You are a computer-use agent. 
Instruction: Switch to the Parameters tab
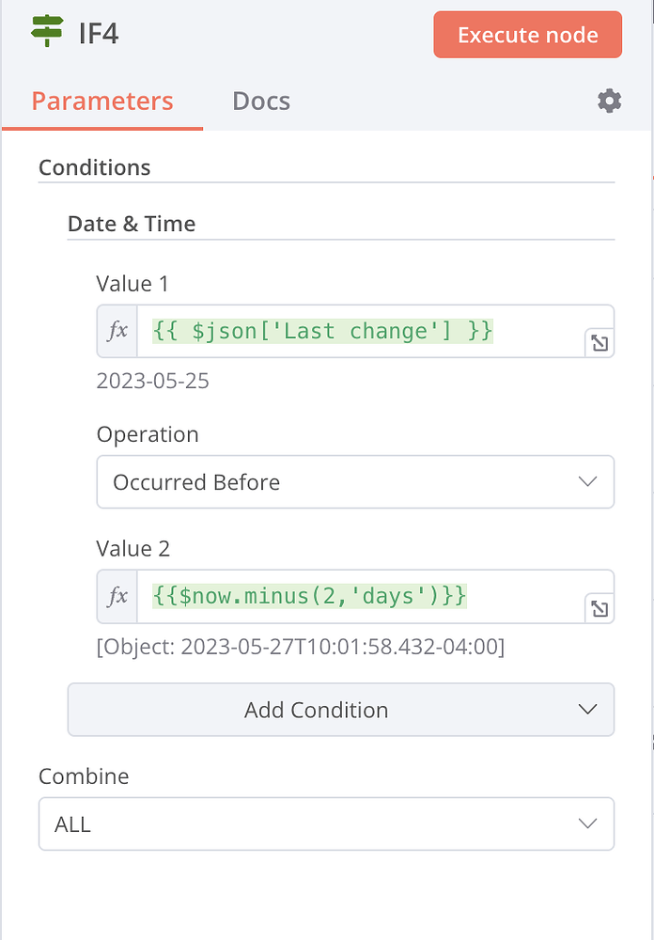click(102, 102)
